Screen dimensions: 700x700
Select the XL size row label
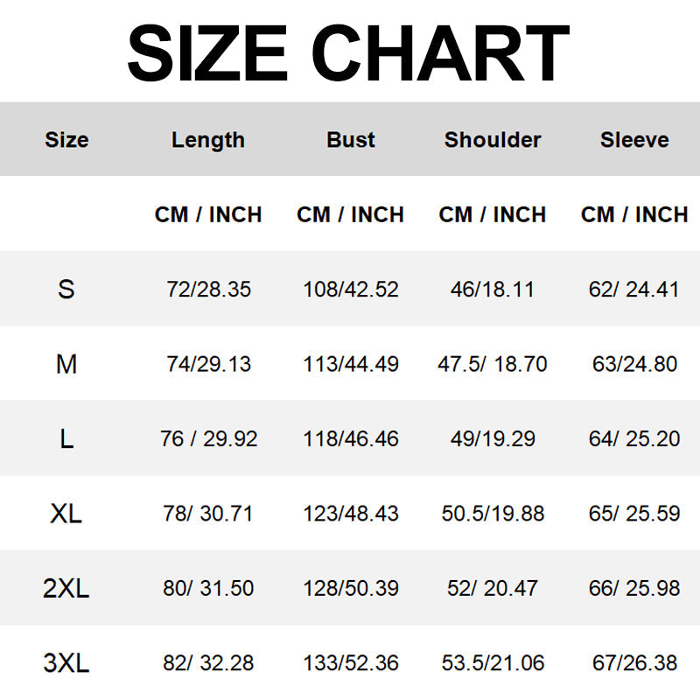(66, 514)
